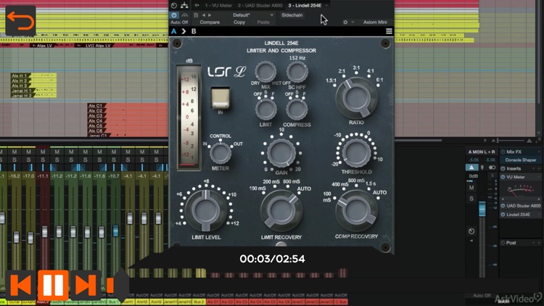This screenshot has height=306, width=544.
Task: Expand the Mix FX dropdown arrow
Action: point(539,152)
